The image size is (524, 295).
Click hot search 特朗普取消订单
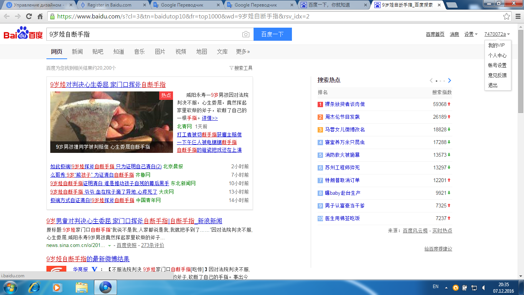pyautogui.click(x=342, y=180)
